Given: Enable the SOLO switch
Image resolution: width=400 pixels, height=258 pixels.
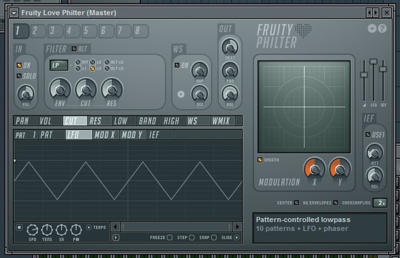Looking at the screenshot, I should point(19,76).
